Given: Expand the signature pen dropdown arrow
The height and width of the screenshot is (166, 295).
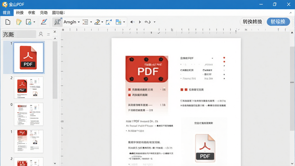Looking at the screenshot, I should (102, 22).
